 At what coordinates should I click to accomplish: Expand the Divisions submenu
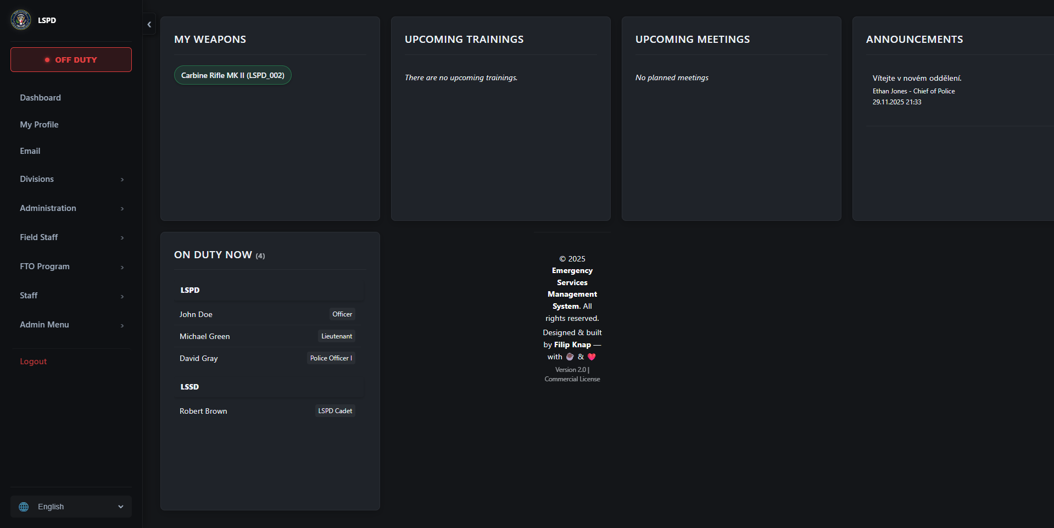pos(71,179)
